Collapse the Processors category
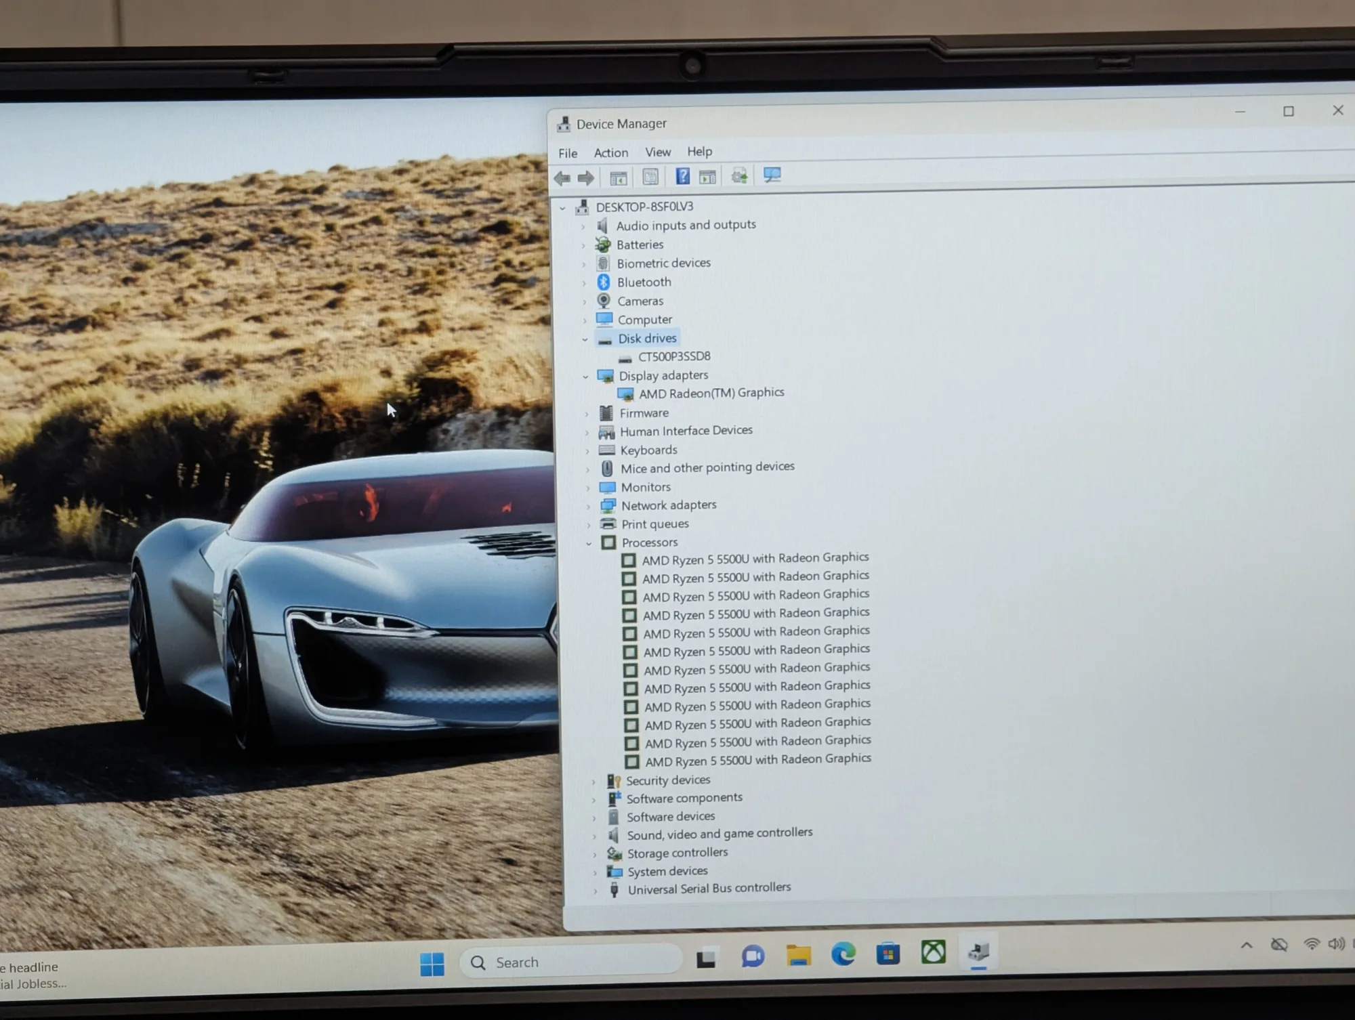 (x=589, y=543)
